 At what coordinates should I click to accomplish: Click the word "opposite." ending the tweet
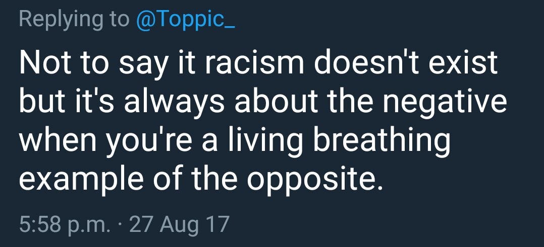315,181
